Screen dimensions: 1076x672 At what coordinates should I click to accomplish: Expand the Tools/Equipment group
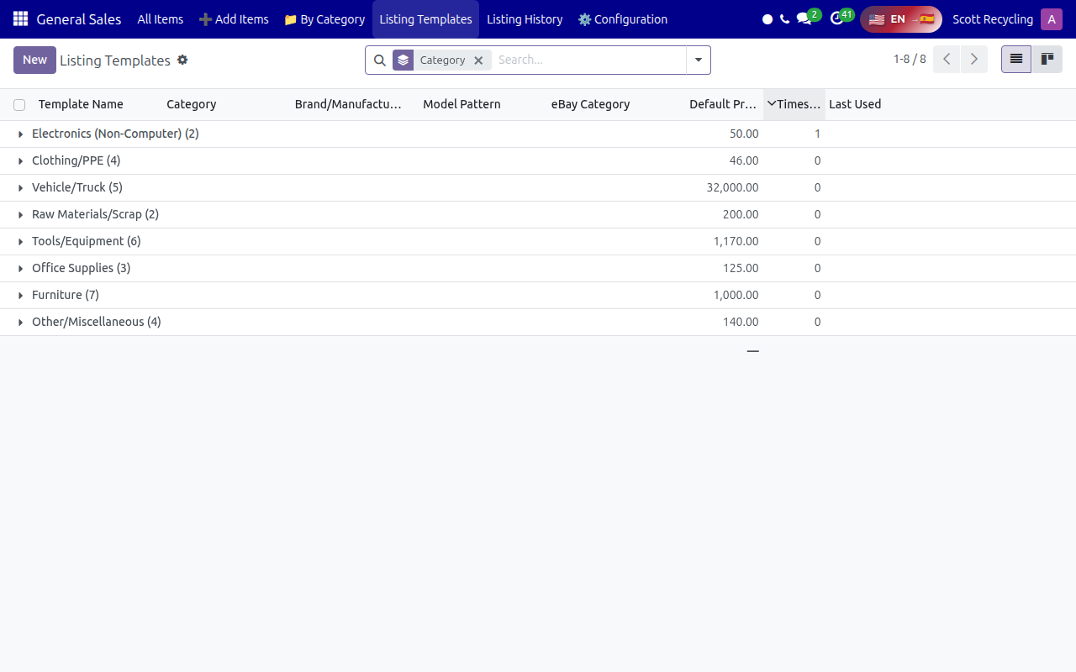tap(538, 241)
